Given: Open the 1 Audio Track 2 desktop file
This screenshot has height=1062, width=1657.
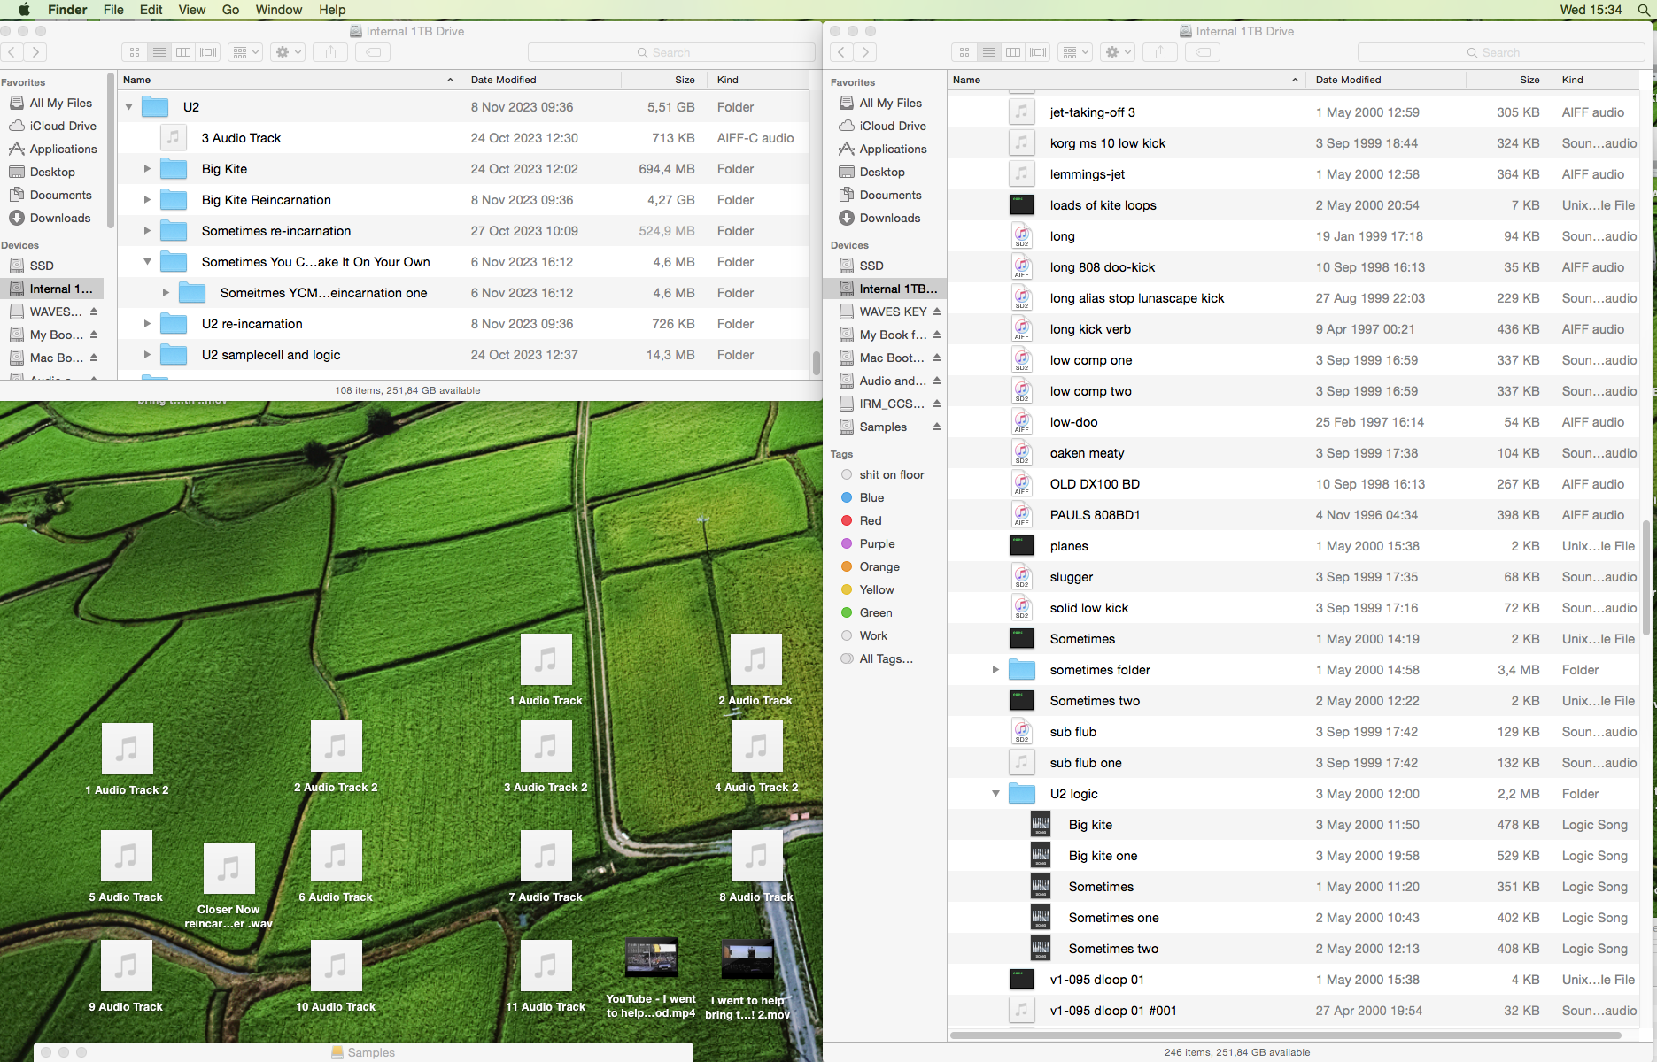Looking at the screenshot, I should 127,749.
